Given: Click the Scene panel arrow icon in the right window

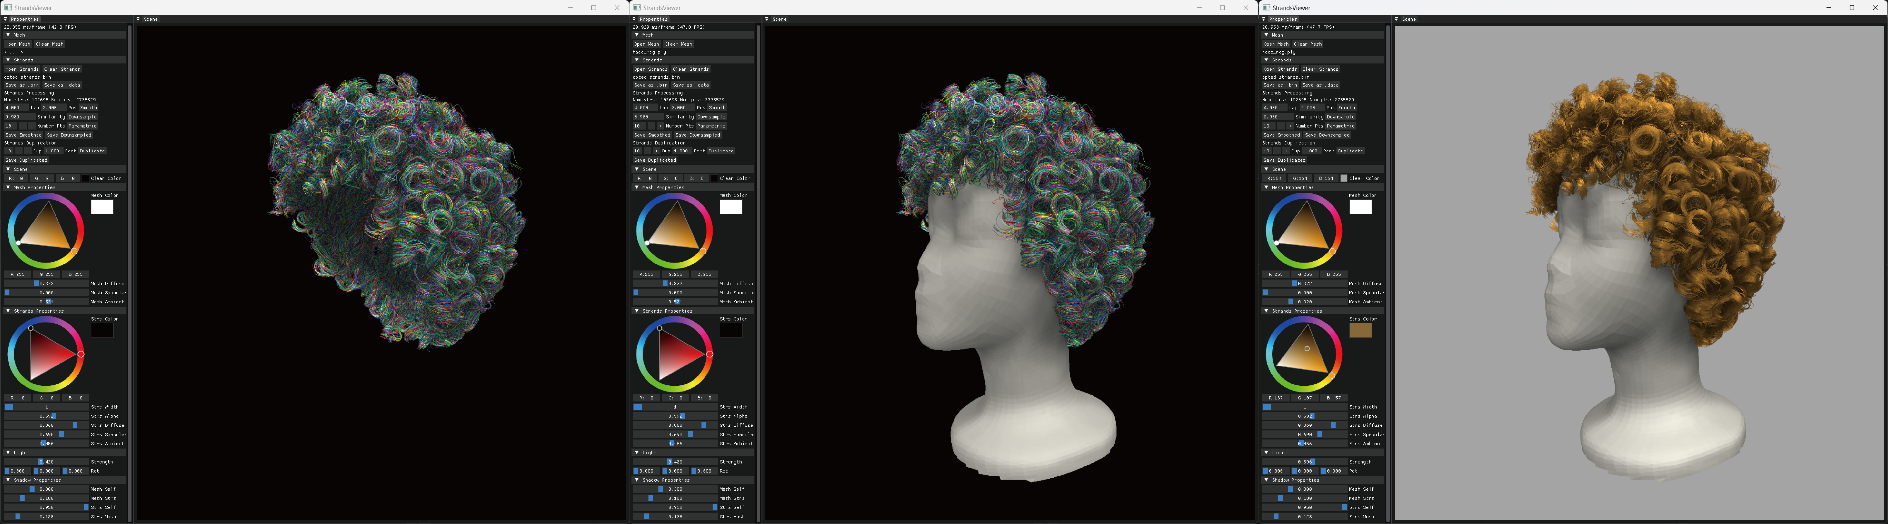Looking at the screenshot, I should 1396,19.
